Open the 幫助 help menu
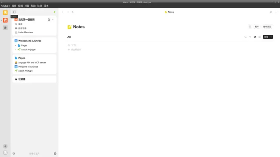 pos(33,6)
